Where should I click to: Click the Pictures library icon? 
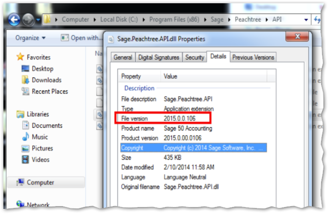pyautogui.click(x=25, y=149)
